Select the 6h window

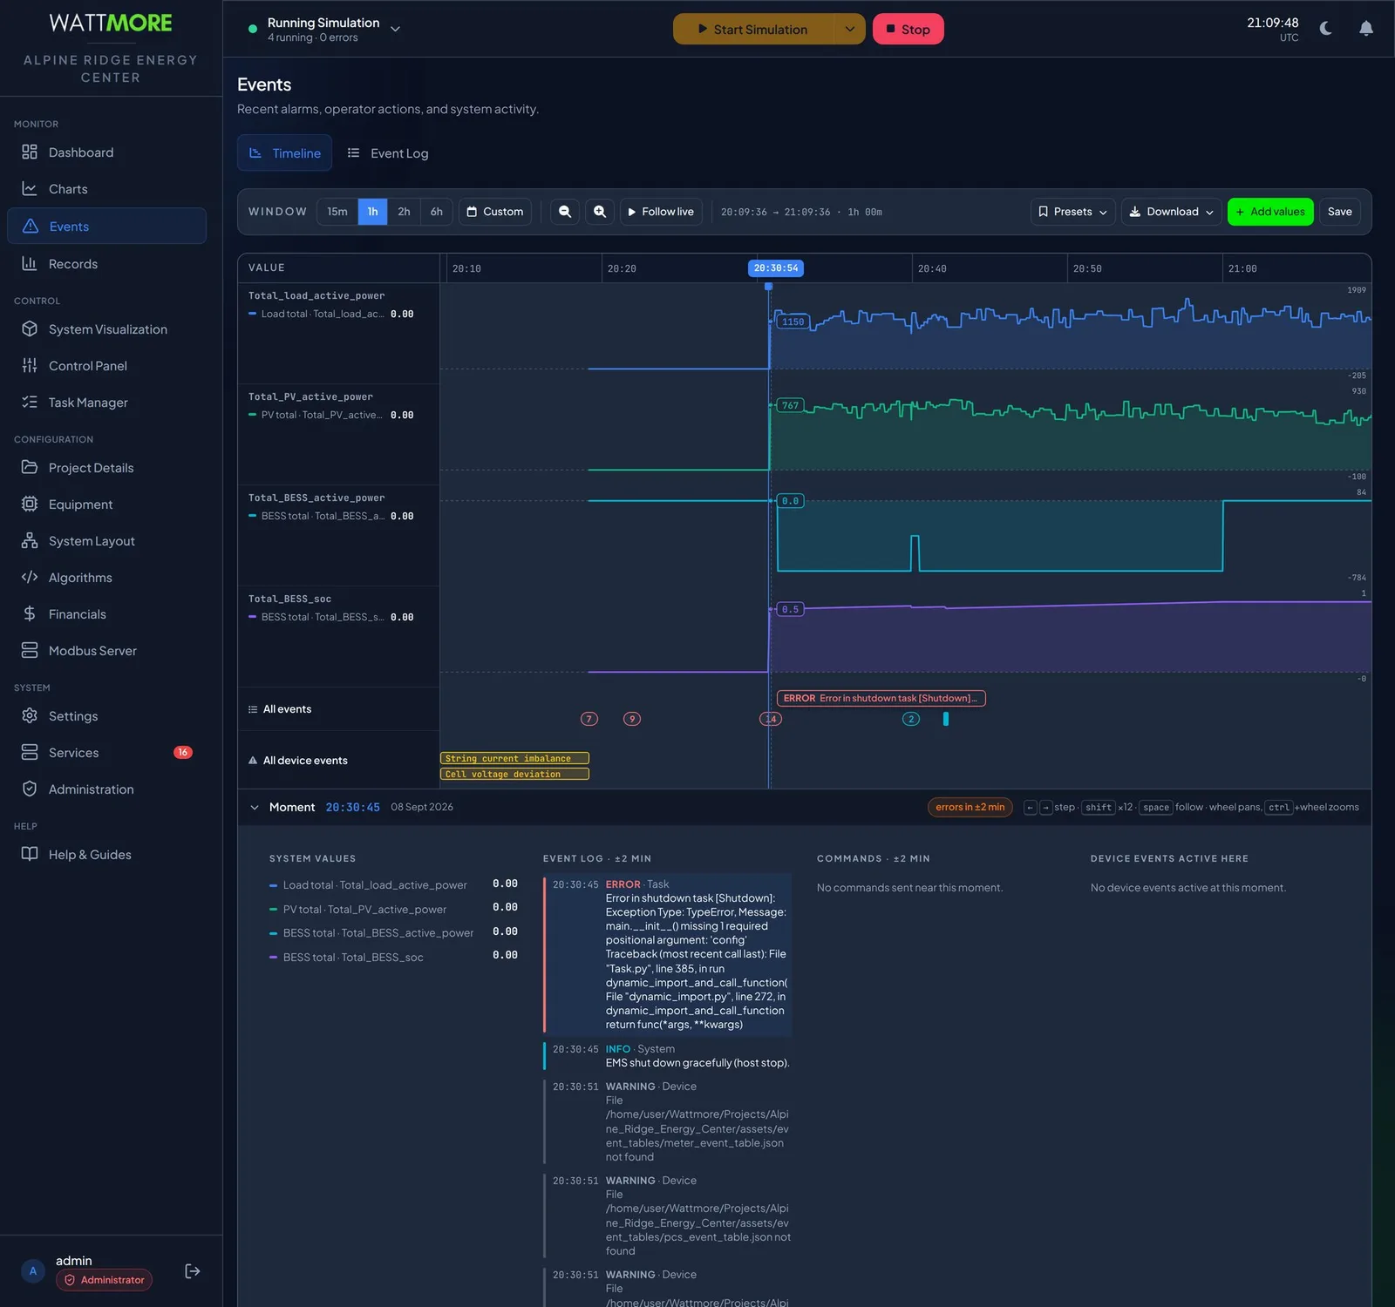coord(437,212)
